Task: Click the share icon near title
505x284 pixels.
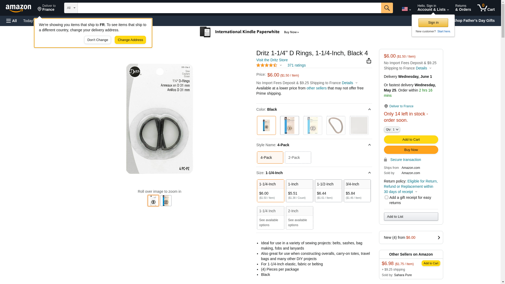Action: coord(369,61)
